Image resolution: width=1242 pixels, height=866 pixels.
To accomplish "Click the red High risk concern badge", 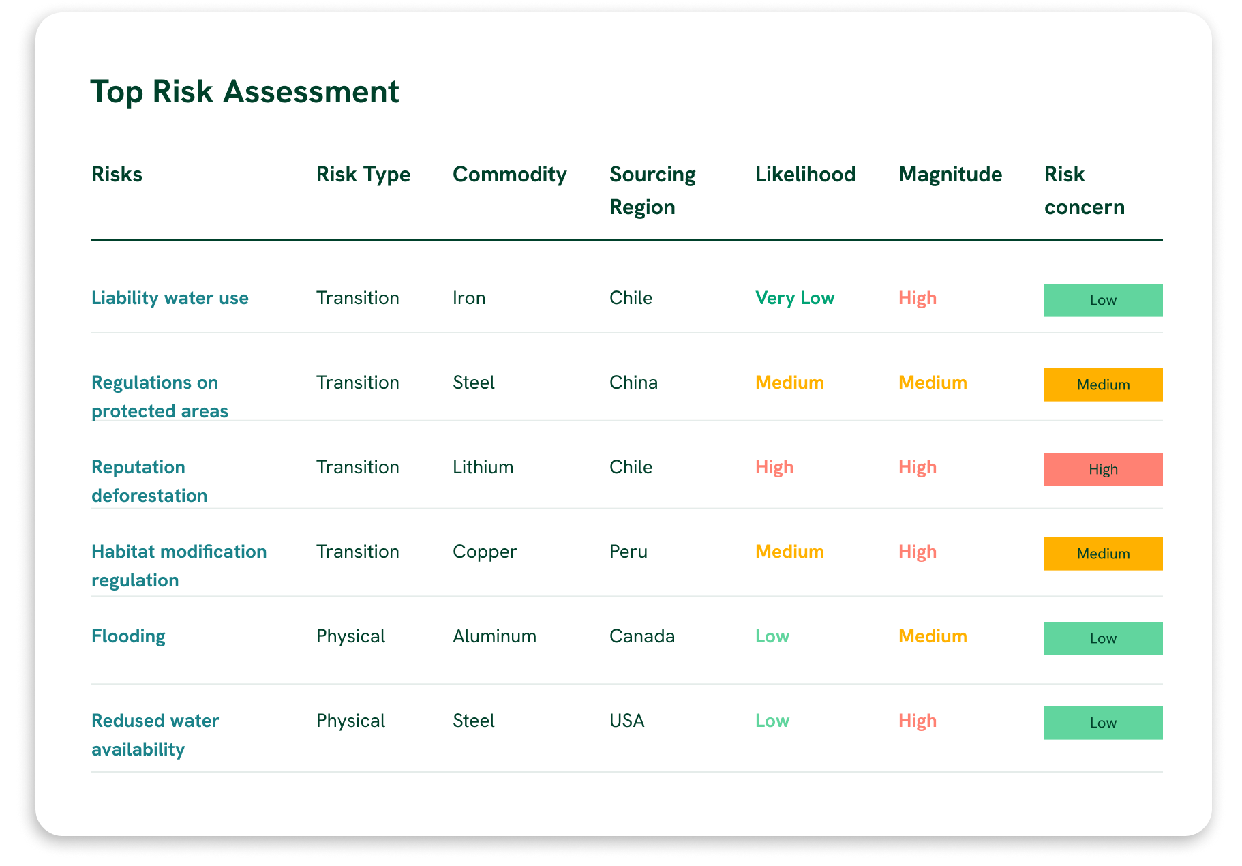I will tap(1102, 469).
